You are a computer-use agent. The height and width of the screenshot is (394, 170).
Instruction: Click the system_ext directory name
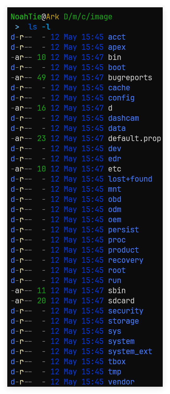coord(130,352)
